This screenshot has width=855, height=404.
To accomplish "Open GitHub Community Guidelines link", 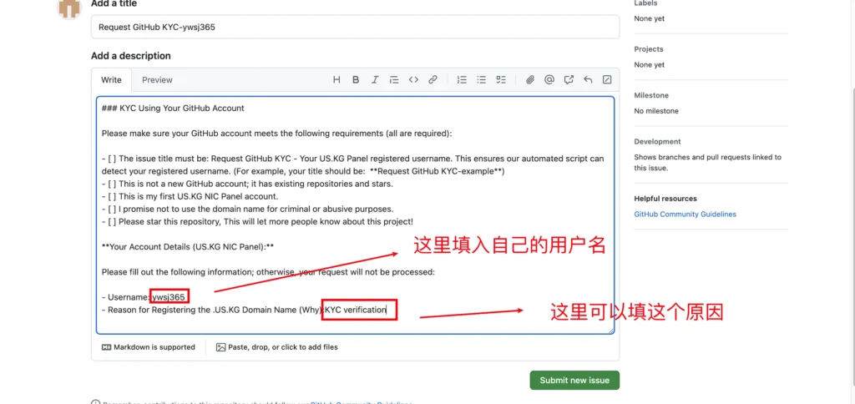I will (x=685, y=215).
